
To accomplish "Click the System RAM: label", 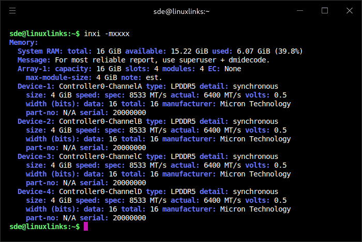I will pos(40,51).
